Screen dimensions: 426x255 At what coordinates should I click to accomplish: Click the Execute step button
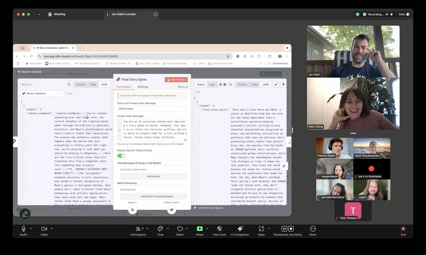click(x=176, y=80)
